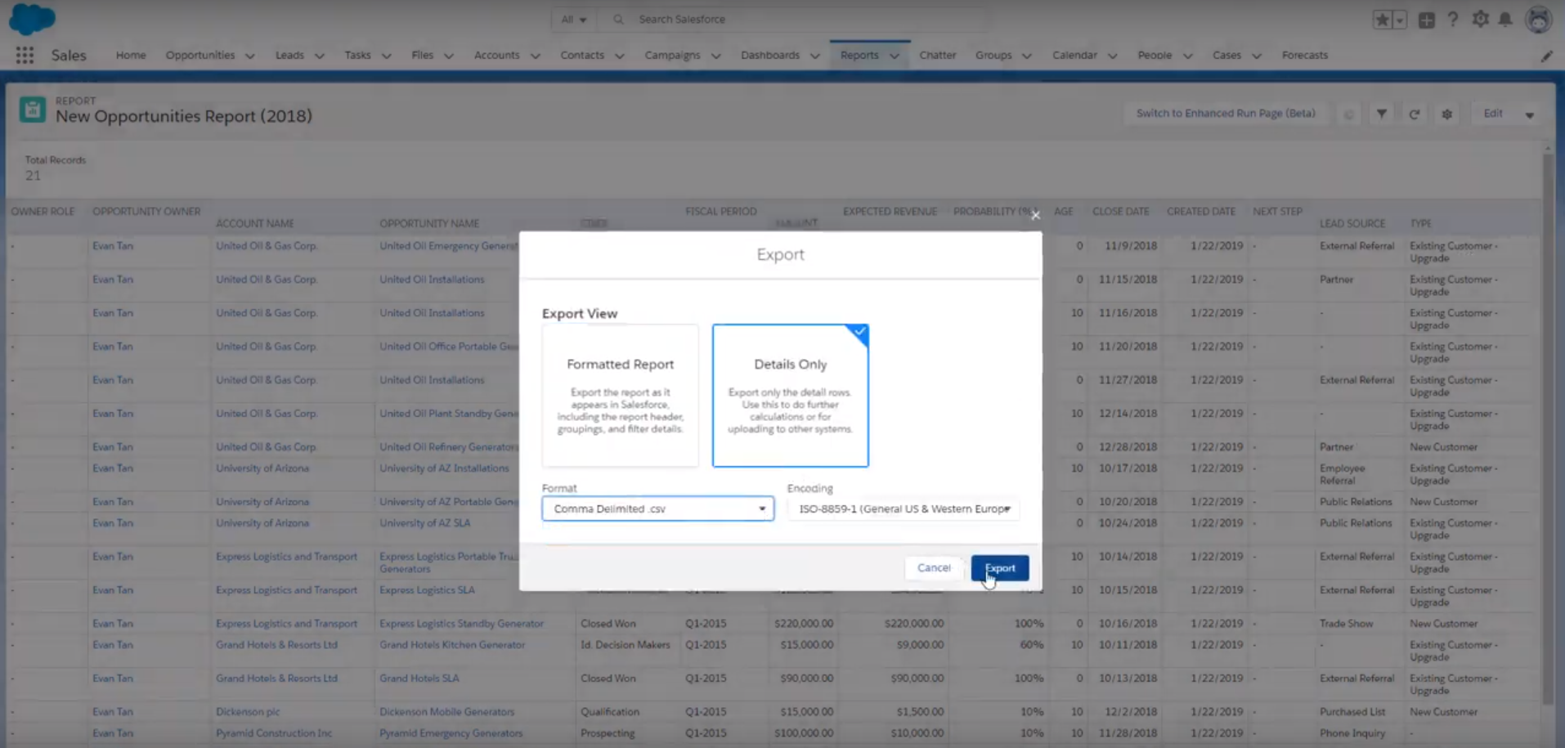Open Pyramid Construction Inc account link
The width and height of the screenshot is (1565, 748).
coord(274,733)
